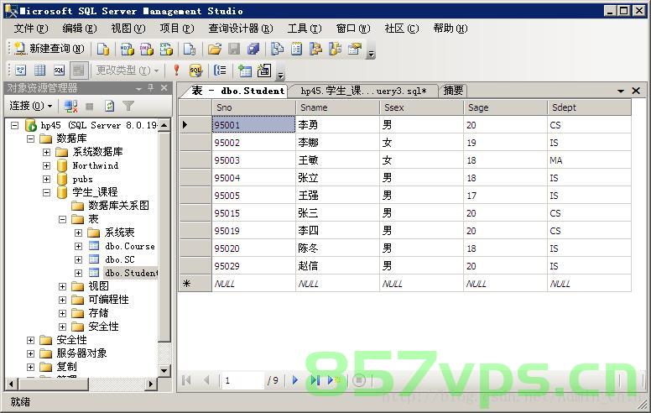Click the add table icon
This screenshot has width=651, height=413.
coord(244,71)
